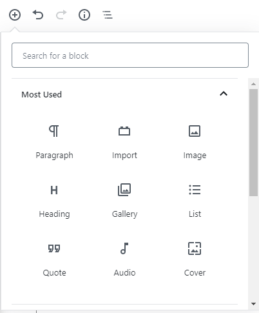Insert a Heading block

coord(54,201)
